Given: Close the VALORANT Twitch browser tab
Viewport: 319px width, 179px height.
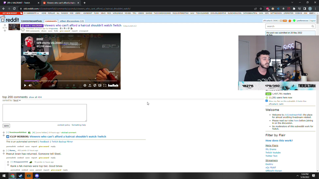Looking at the screenshot, I should (x=38, y=3).
